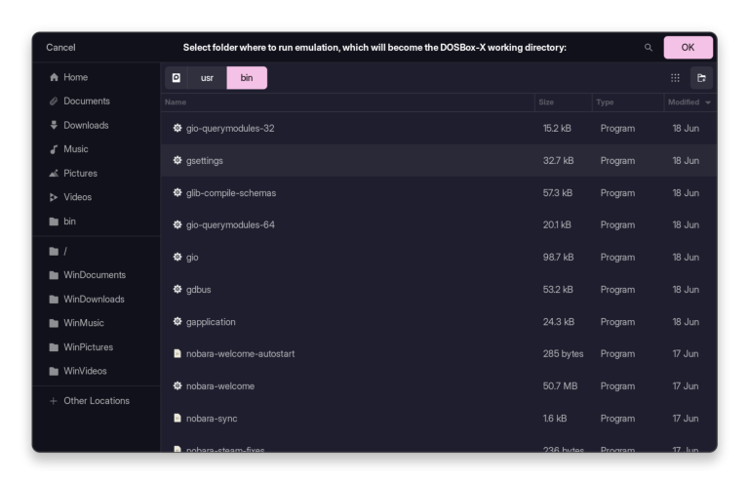Cancel the folder selection dialog

click(x=60, y=48)
